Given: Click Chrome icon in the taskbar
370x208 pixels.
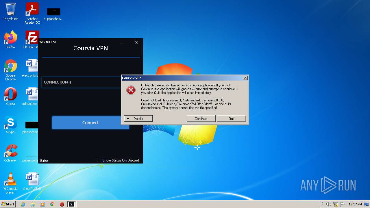Looking at the screenshot, I should (x=52, y=204).
